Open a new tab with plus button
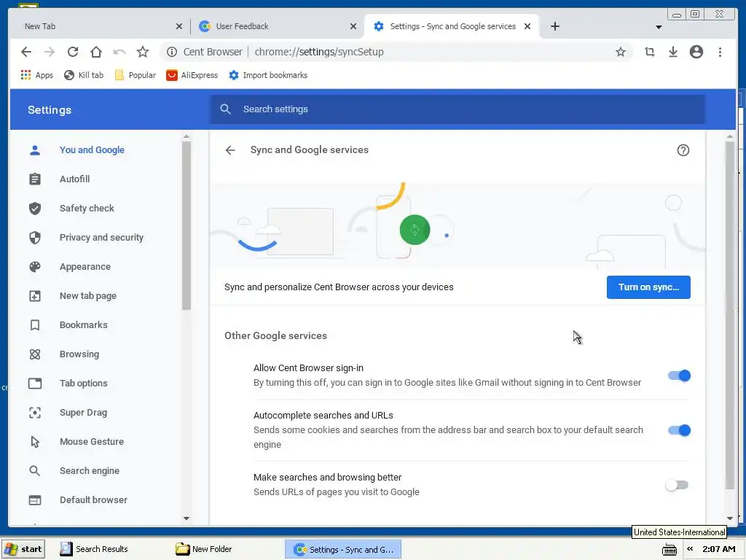The height and width of the screenshot is (560, 746). pyautogui.click(x=554, y=27)
